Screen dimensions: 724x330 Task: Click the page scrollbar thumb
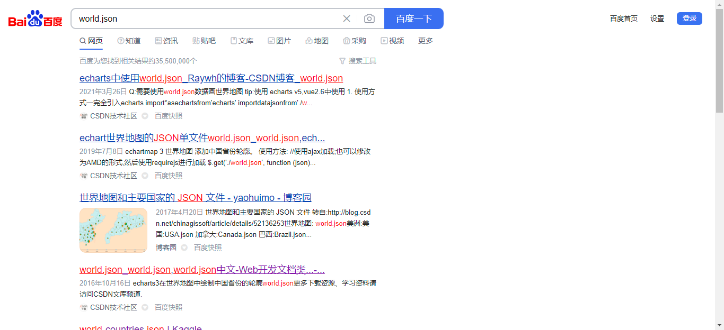pyautogui.click(x=719, y=60)
